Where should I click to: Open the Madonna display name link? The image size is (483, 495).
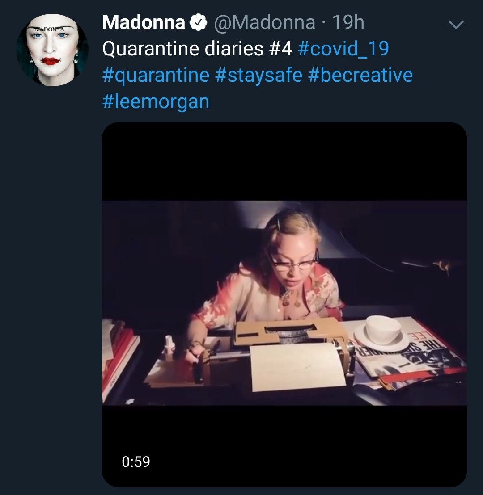[x=144, y=23]
